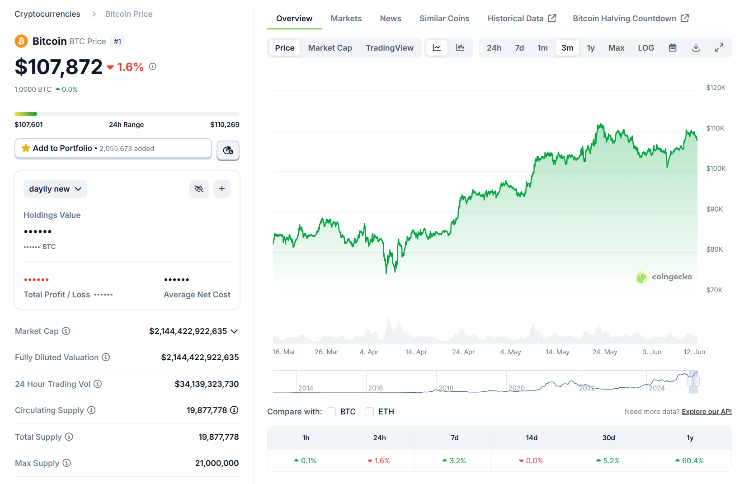This screenshot has height=484, width=744.
Task: Open Historical Data external link
Action: coord(522,18)
